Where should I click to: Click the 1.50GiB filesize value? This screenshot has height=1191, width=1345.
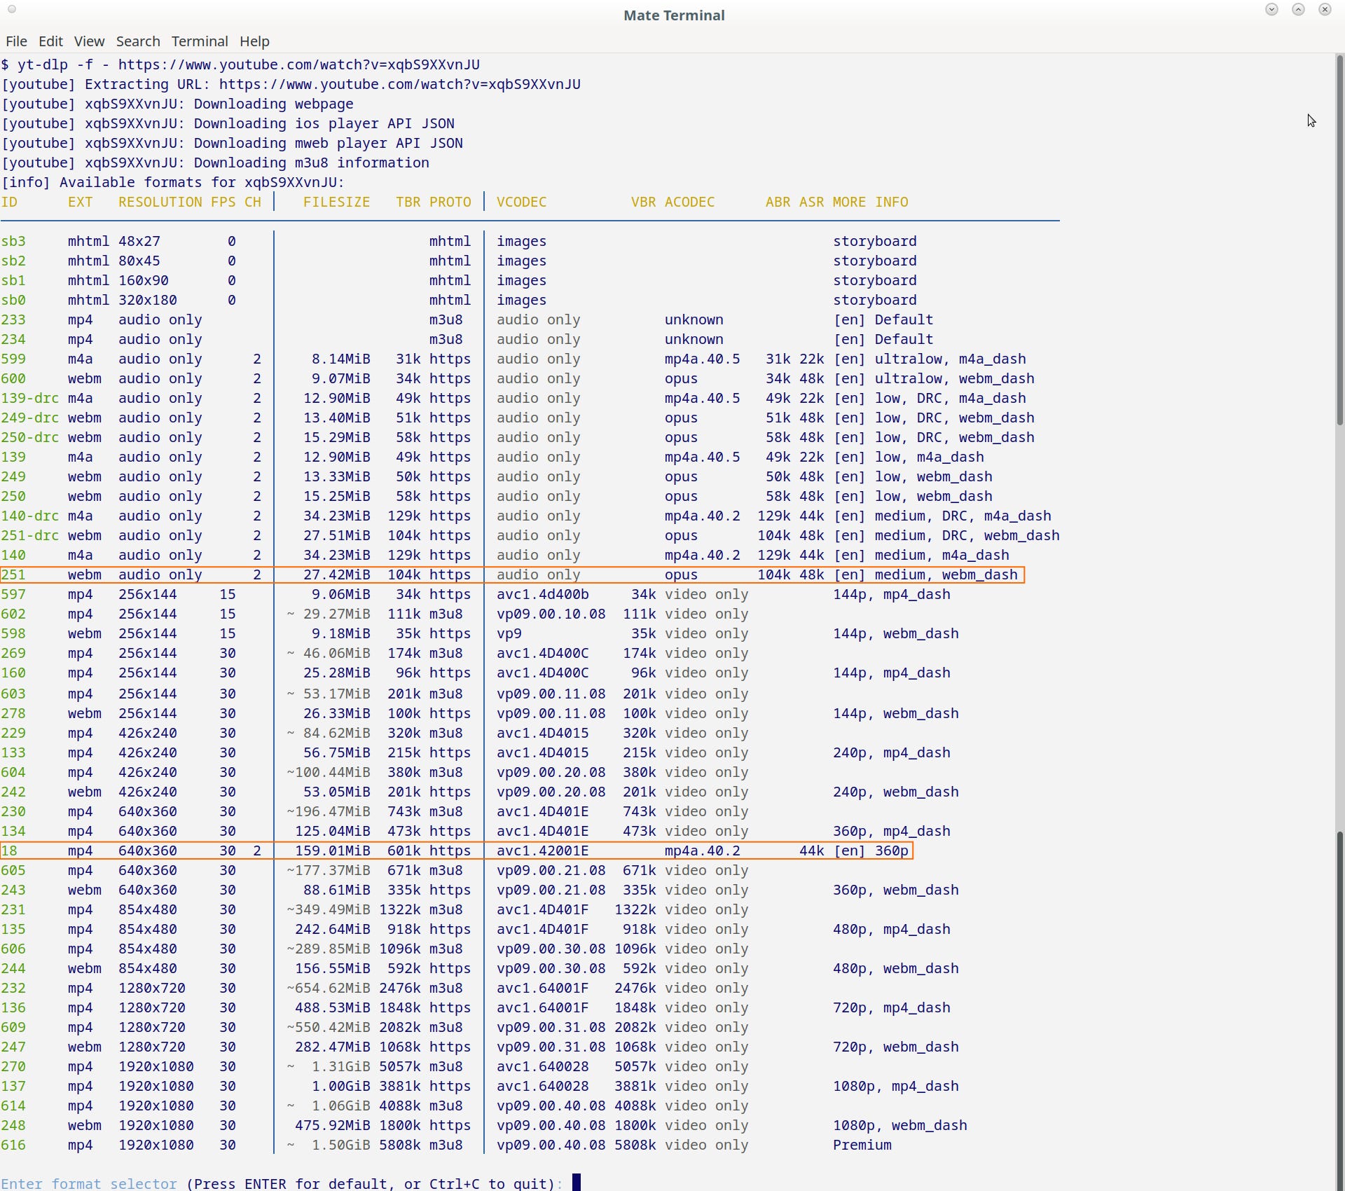coord(341,1145)
